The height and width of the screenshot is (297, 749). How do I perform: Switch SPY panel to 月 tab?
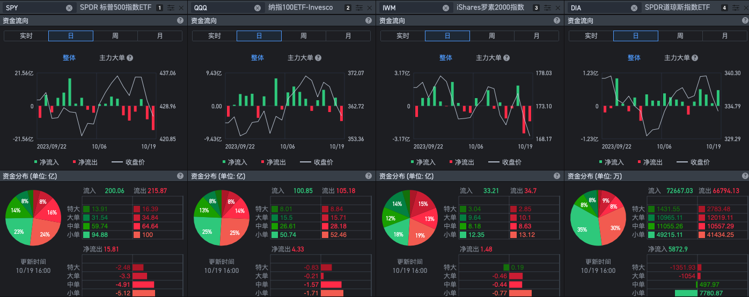160,36
